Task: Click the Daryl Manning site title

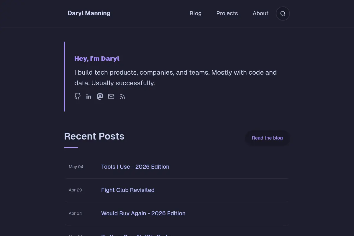Action: [x=89, y=13]
